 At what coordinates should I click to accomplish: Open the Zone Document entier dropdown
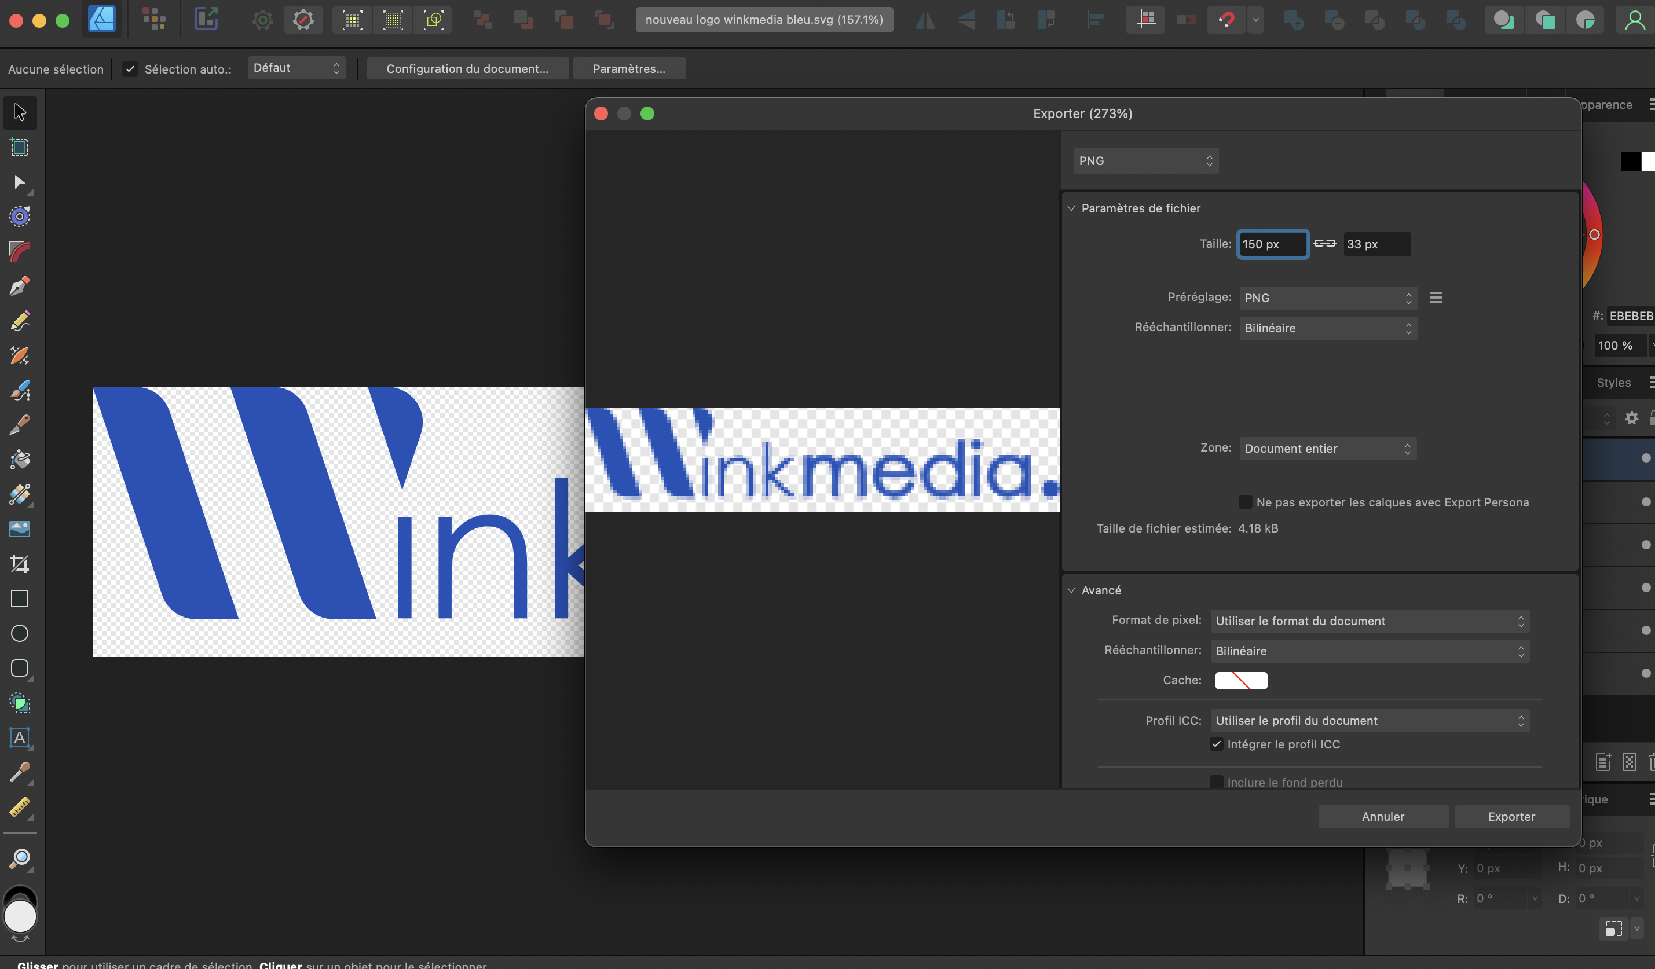click(1327, 449)
